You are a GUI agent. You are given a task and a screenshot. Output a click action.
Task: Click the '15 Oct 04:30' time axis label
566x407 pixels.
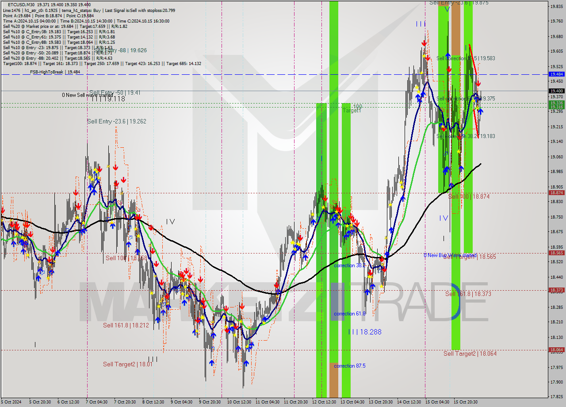pos(437,402)
